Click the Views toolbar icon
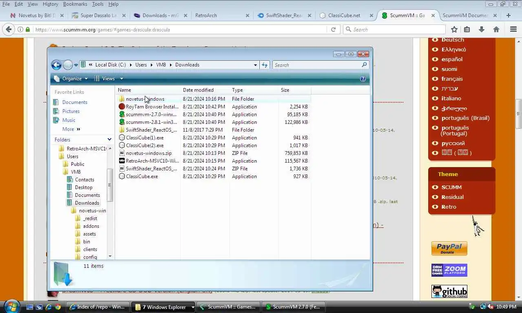 pyautogui.click(x=97, y=79)
